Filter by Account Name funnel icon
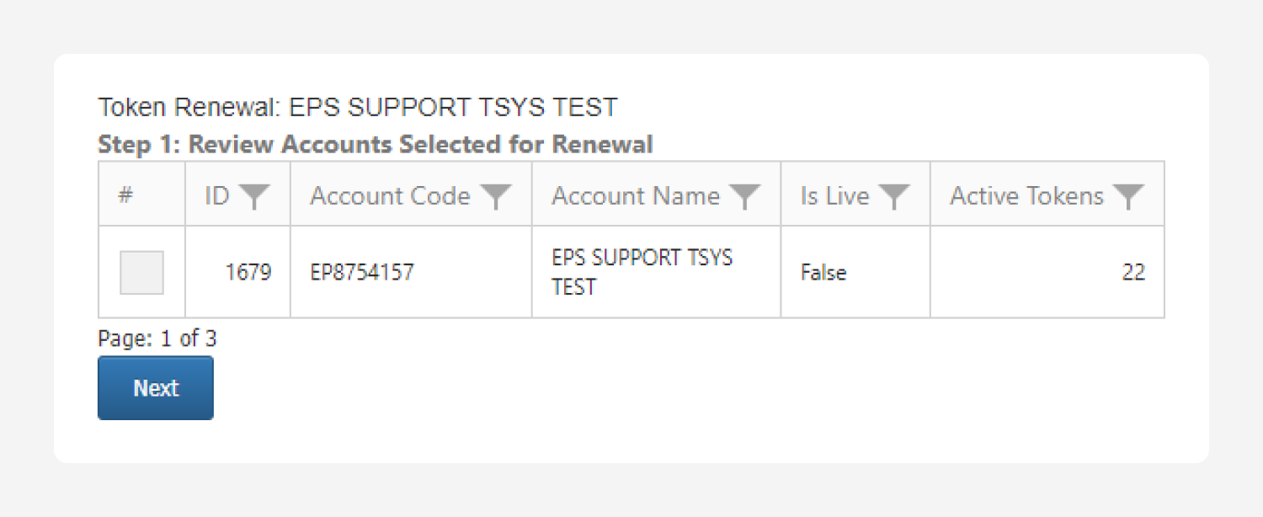Image resolution: width=1263 pixels, height=517 pixels. click(x=745, y=197)
